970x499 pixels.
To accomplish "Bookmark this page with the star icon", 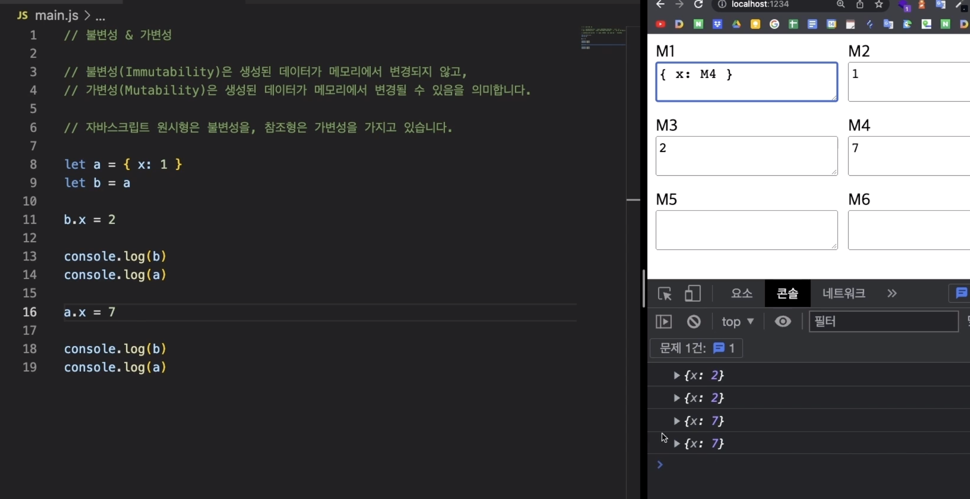I will [x=879, y=5].
